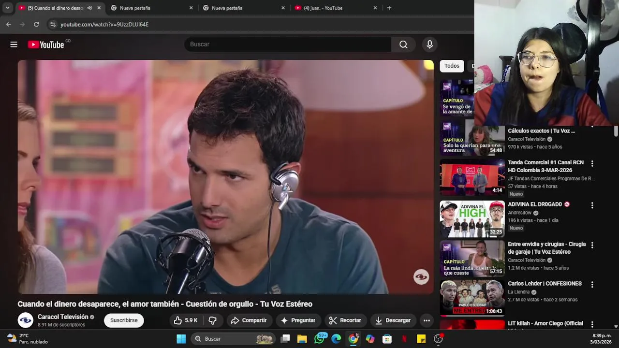Focus the Buscar search field in YouTube

point(288,44)
